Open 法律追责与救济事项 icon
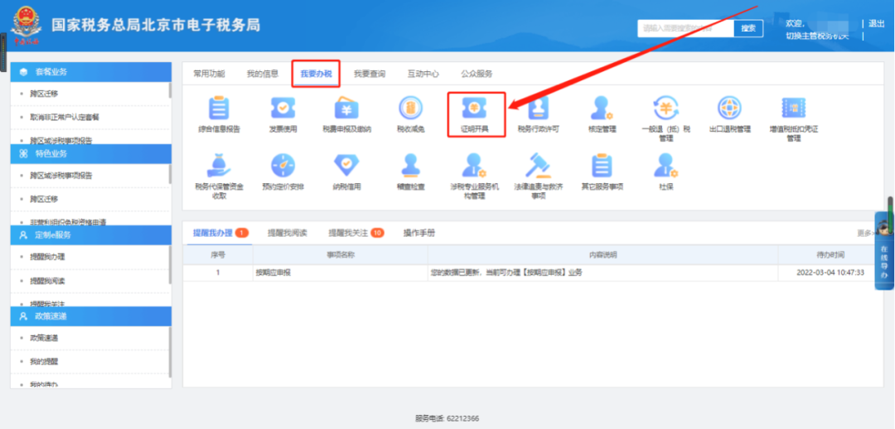895x429 pixels. coord(539,165)
